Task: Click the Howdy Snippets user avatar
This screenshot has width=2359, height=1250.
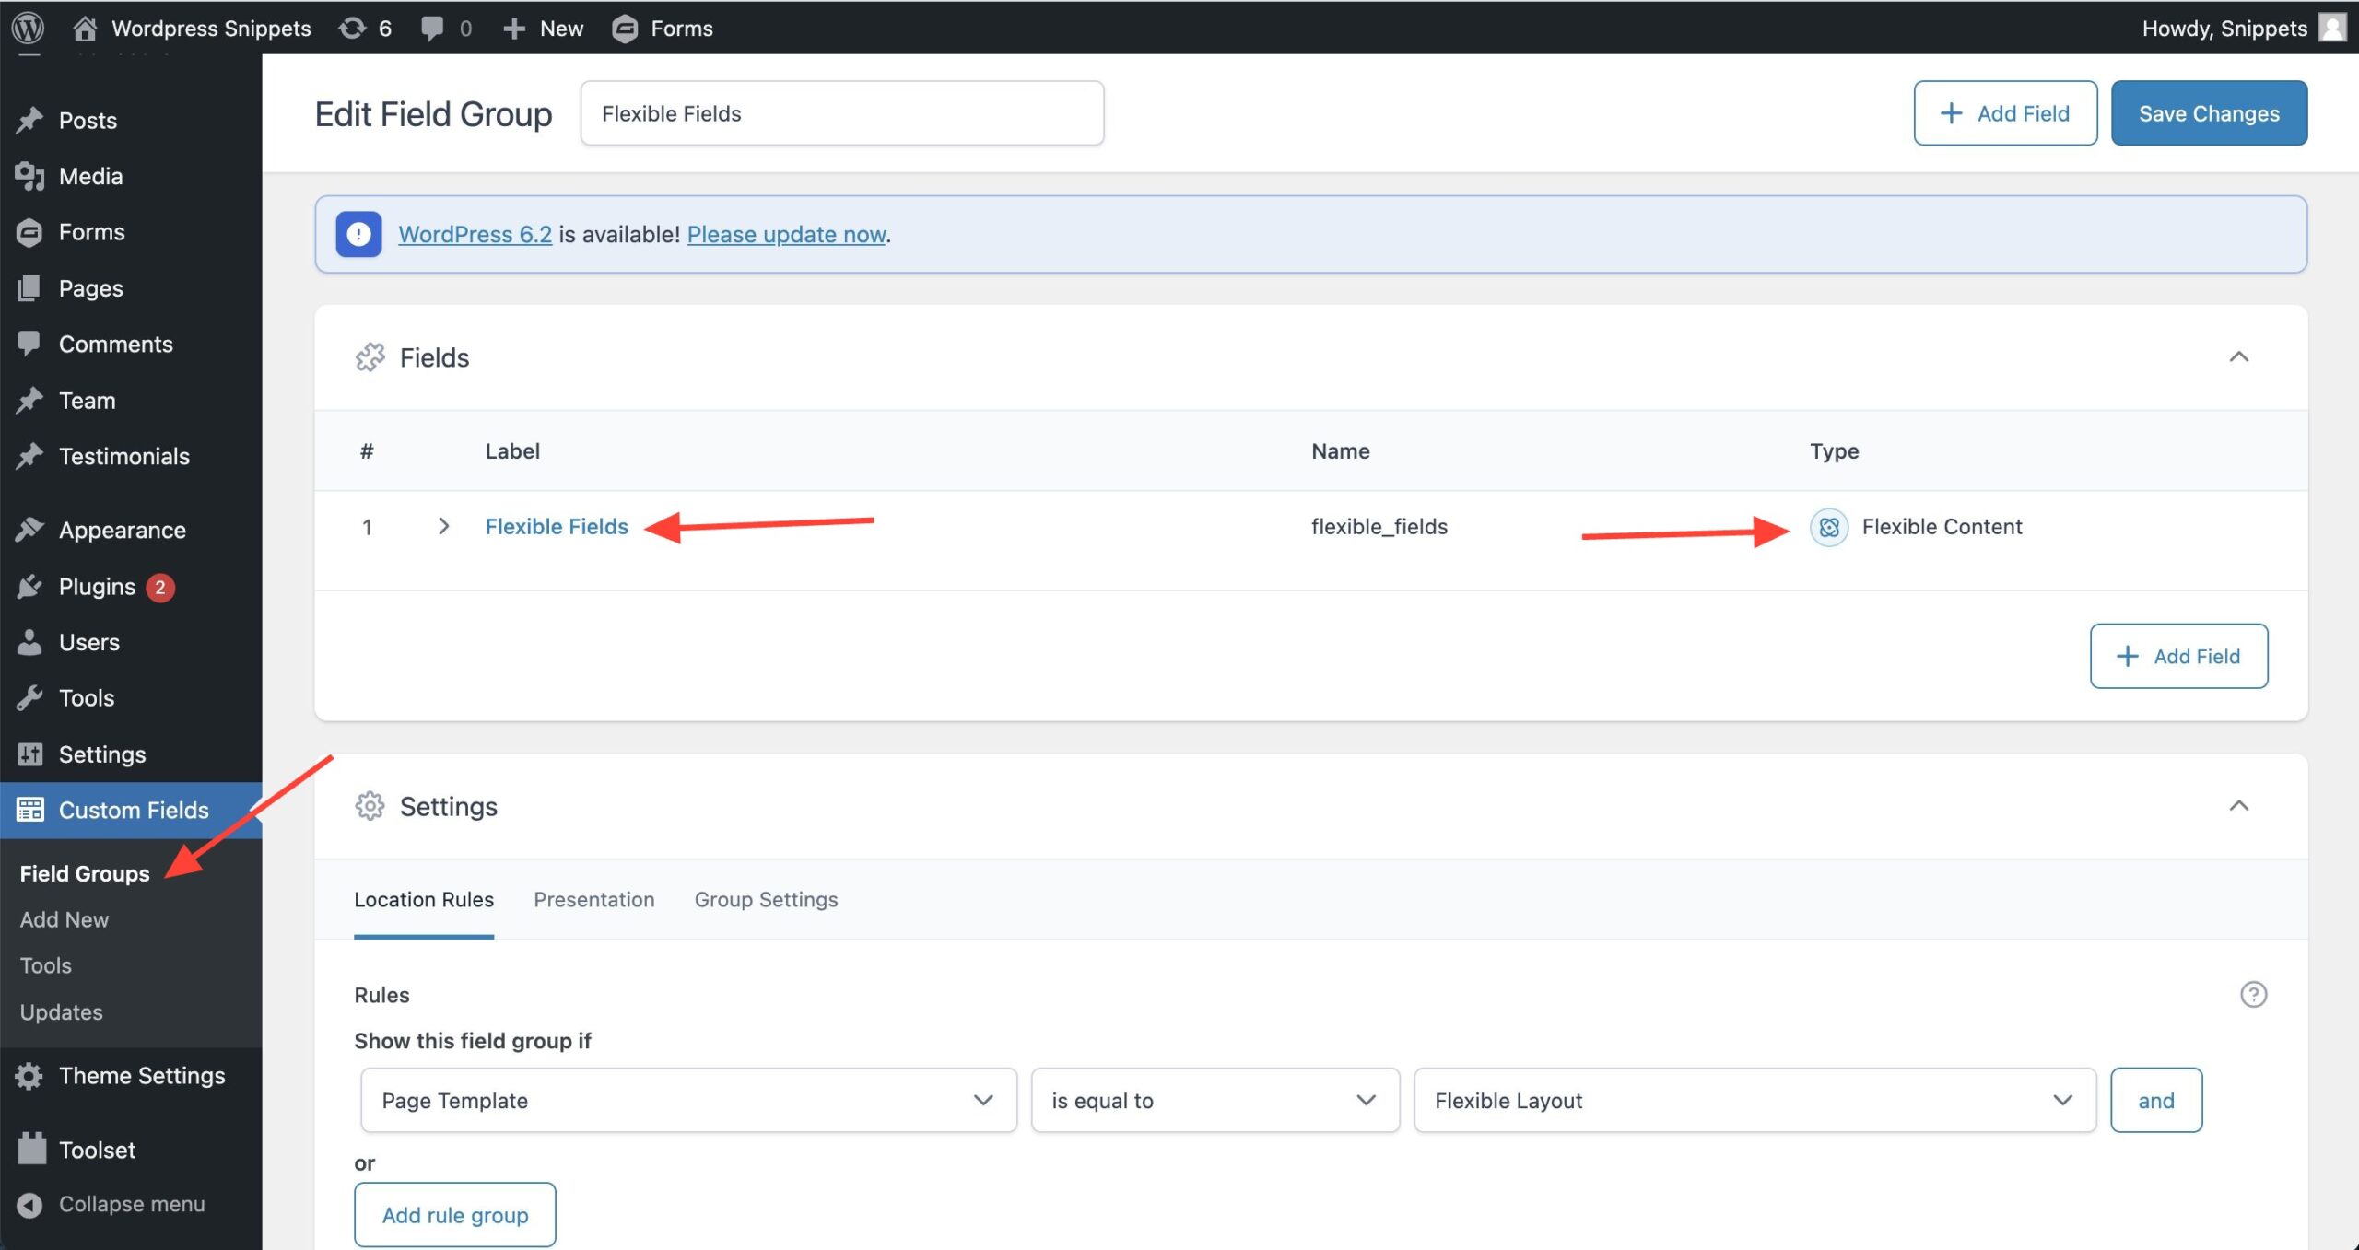Action: click(x=2332, y=28)
